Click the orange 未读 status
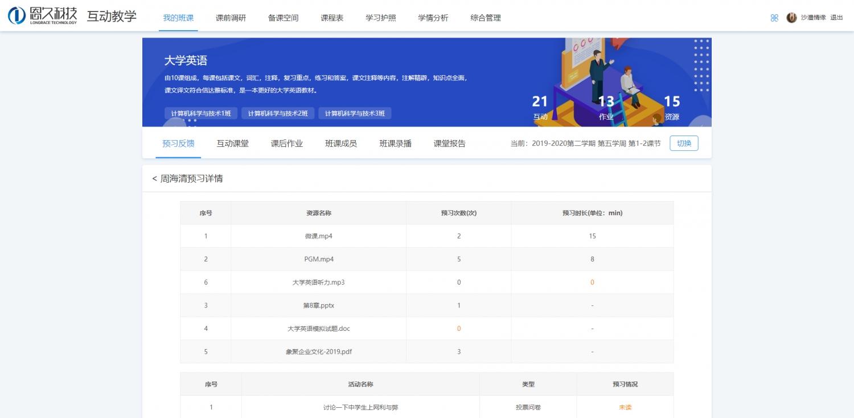The height and width of the screenshot is (418, 854). click(625, 408)
